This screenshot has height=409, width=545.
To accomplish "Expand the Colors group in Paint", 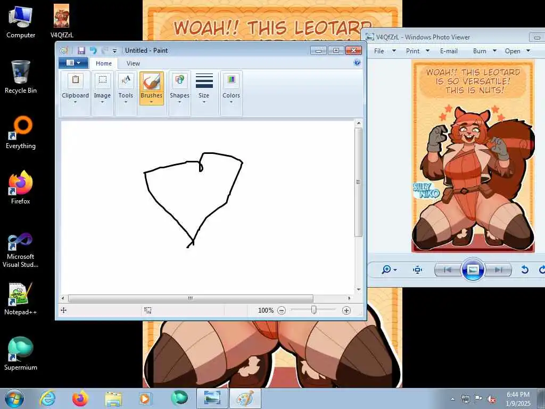I will 231,93.
